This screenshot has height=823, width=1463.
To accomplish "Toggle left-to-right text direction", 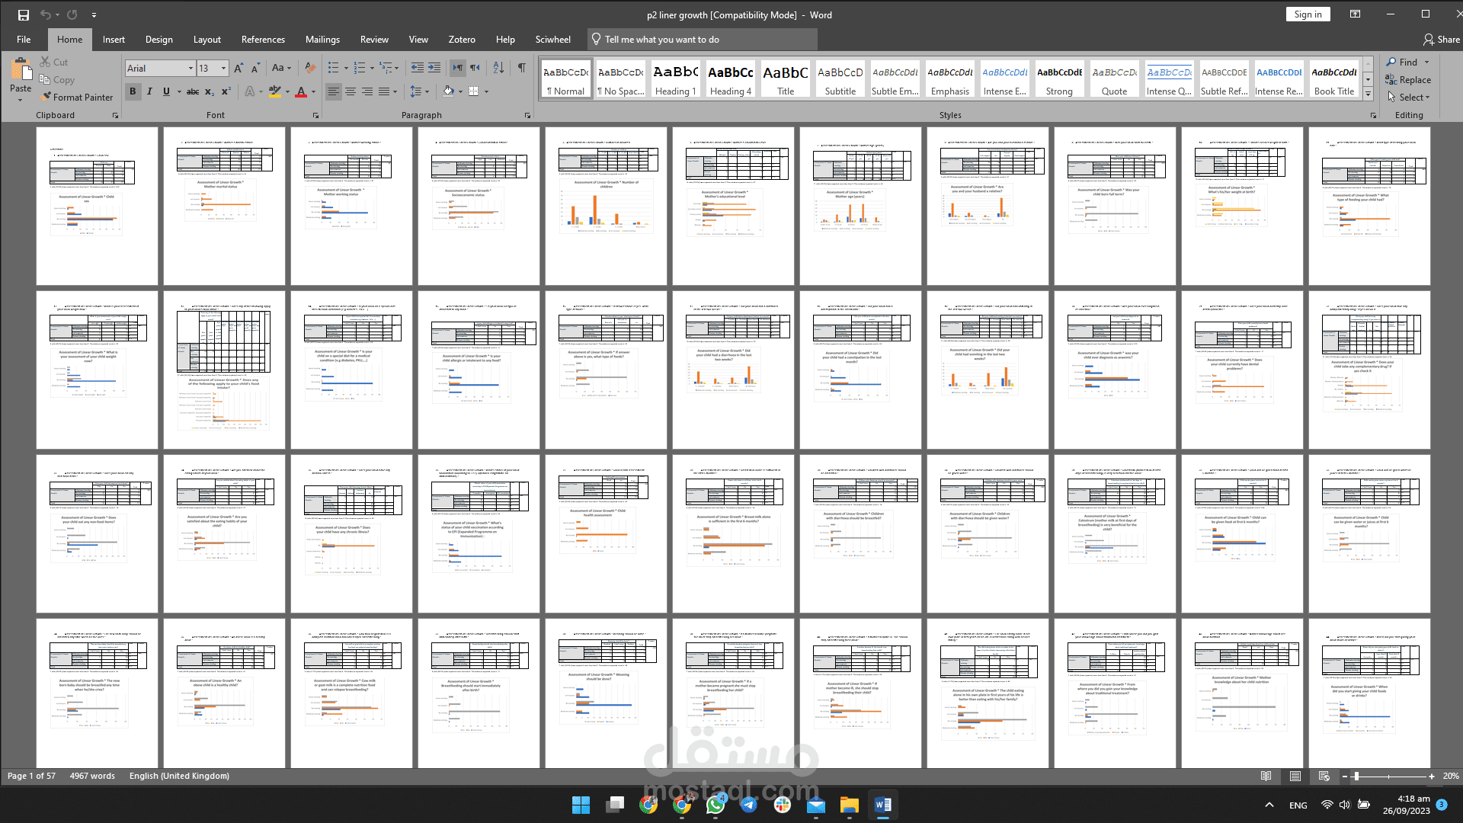I will pos(457,68).
